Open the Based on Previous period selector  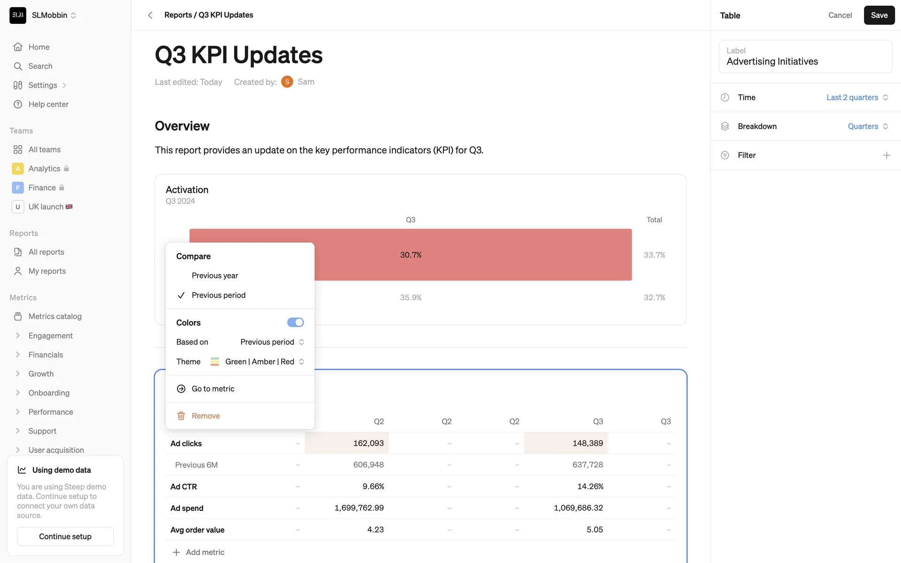pos(272,342)
